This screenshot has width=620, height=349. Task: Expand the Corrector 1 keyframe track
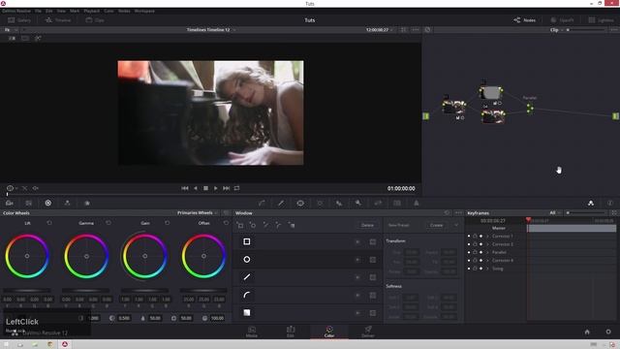click(487, 237)
